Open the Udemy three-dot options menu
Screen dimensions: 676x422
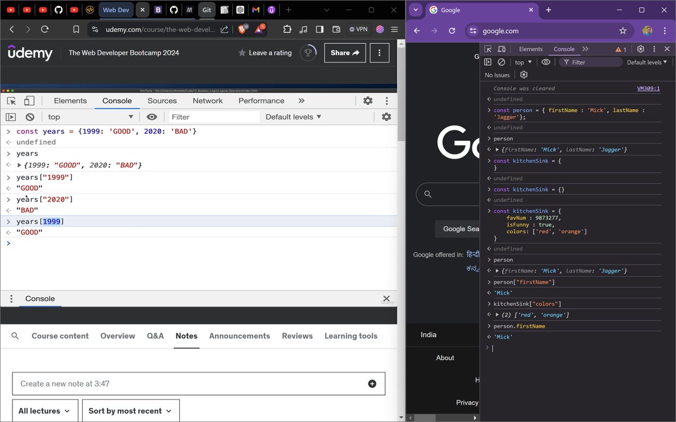pos(380,53)
